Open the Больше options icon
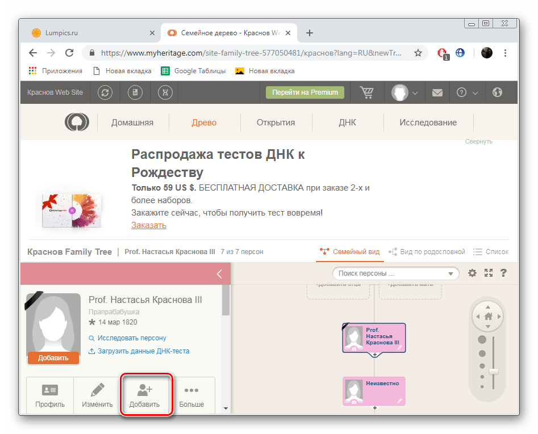Image resolution: width=538 pixels, height=434 pixels. point(191,395)
